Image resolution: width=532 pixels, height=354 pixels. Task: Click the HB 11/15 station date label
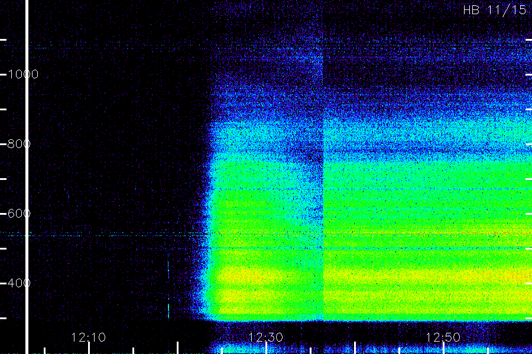click(494, 10)
